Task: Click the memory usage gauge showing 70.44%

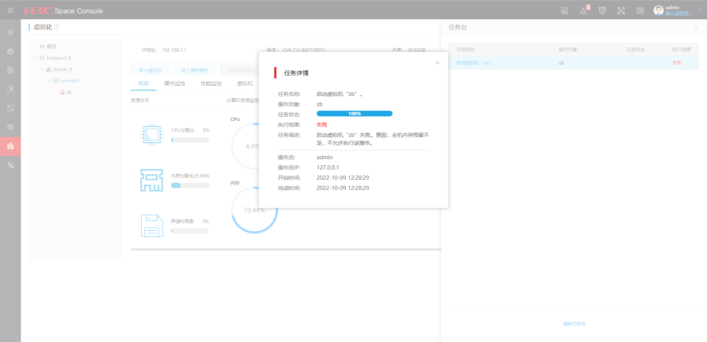Action: (x=254, y=210)
